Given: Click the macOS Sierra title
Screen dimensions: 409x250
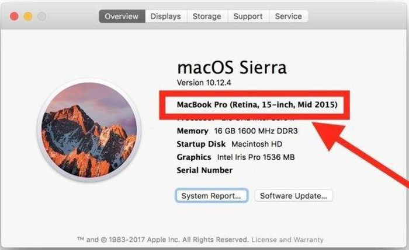Looking at the screenshot, I should pos(231,67).
